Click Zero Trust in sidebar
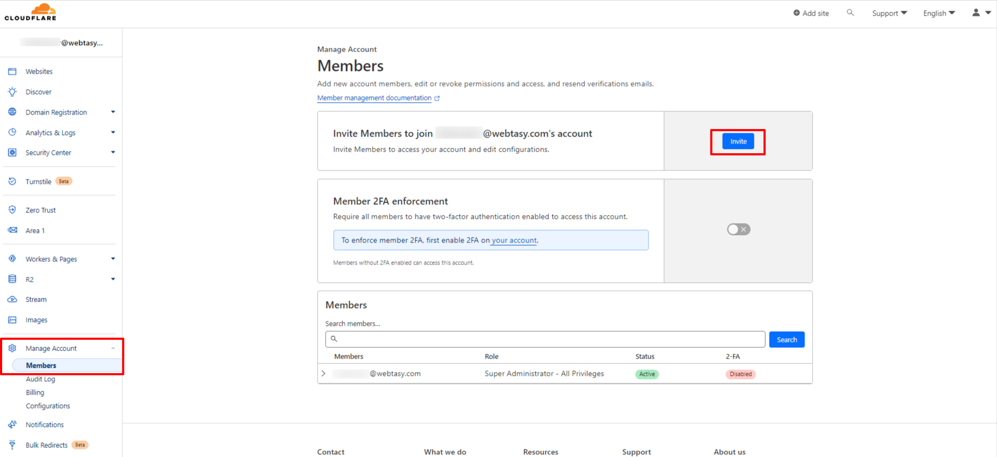997x457 pixels. 41,210
